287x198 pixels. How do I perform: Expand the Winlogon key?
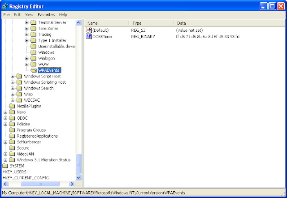[x=27, y=59]
